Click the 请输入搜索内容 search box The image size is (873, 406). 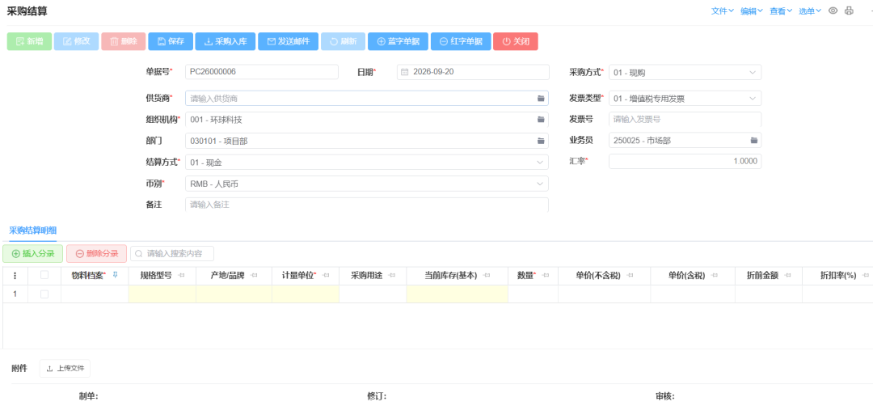pyautogui.click(x=172, y=253)
